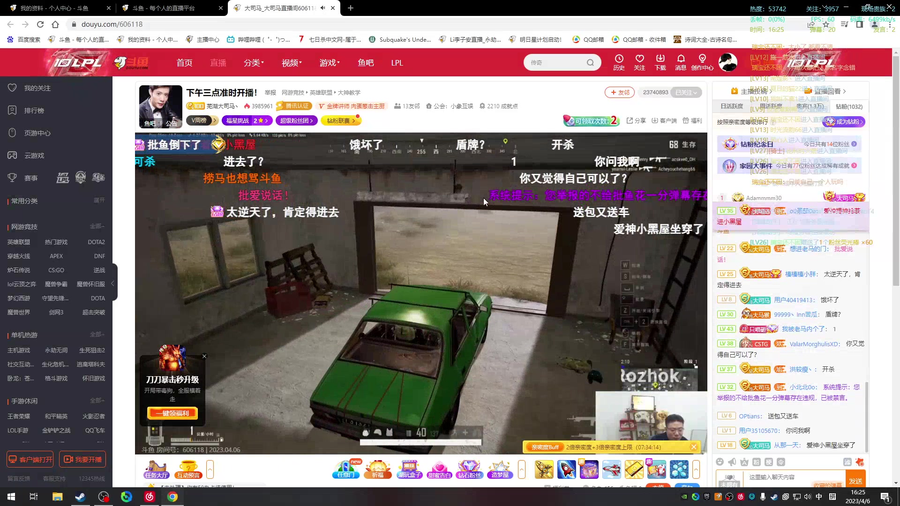
Task: Switch to browser tab 斗鱼 - 每个人的直播平台
Action: click(171, 8)
